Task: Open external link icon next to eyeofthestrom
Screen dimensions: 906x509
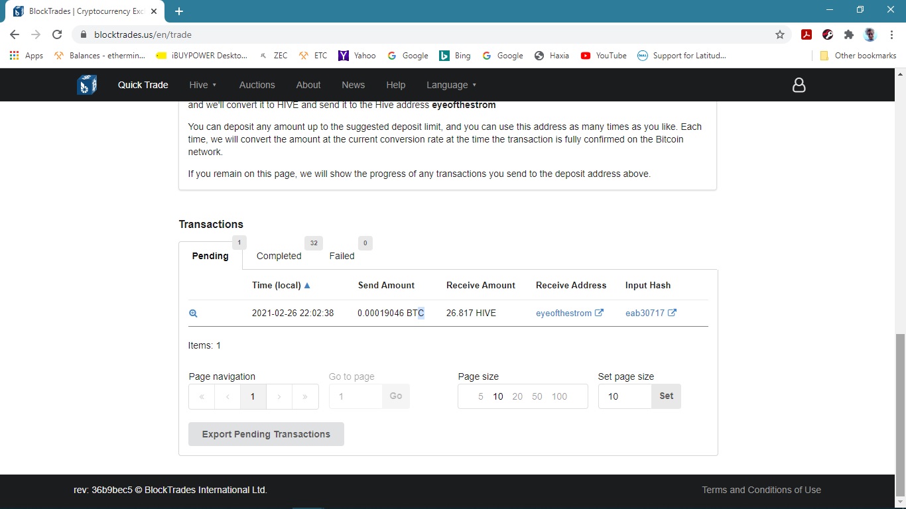Action: coord(599,313)
